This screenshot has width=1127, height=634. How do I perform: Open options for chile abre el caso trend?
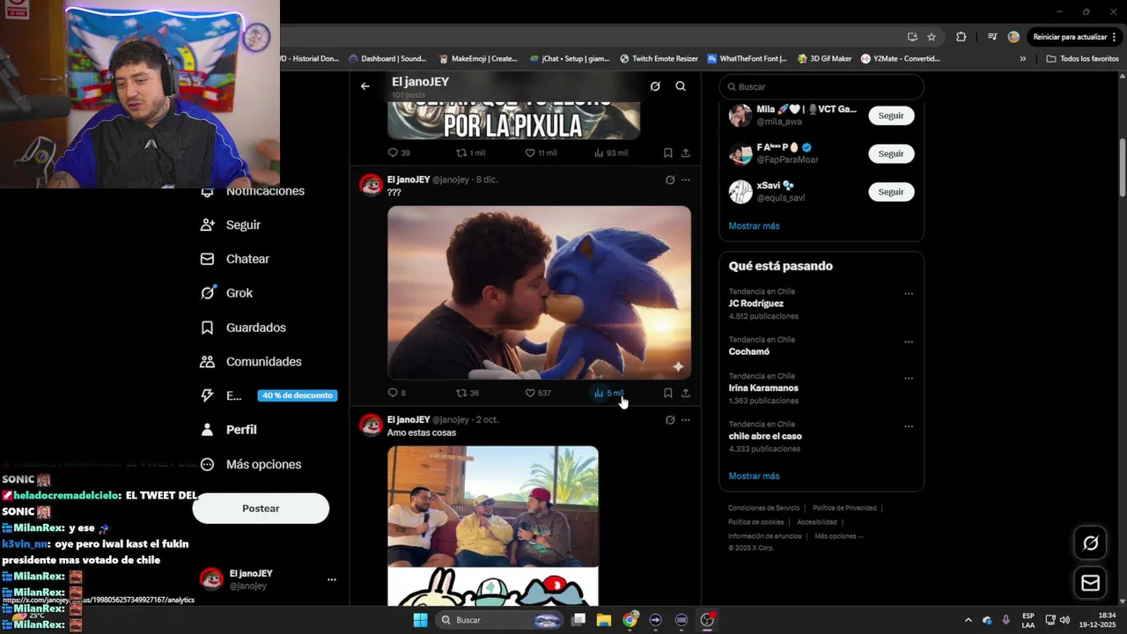909,426
